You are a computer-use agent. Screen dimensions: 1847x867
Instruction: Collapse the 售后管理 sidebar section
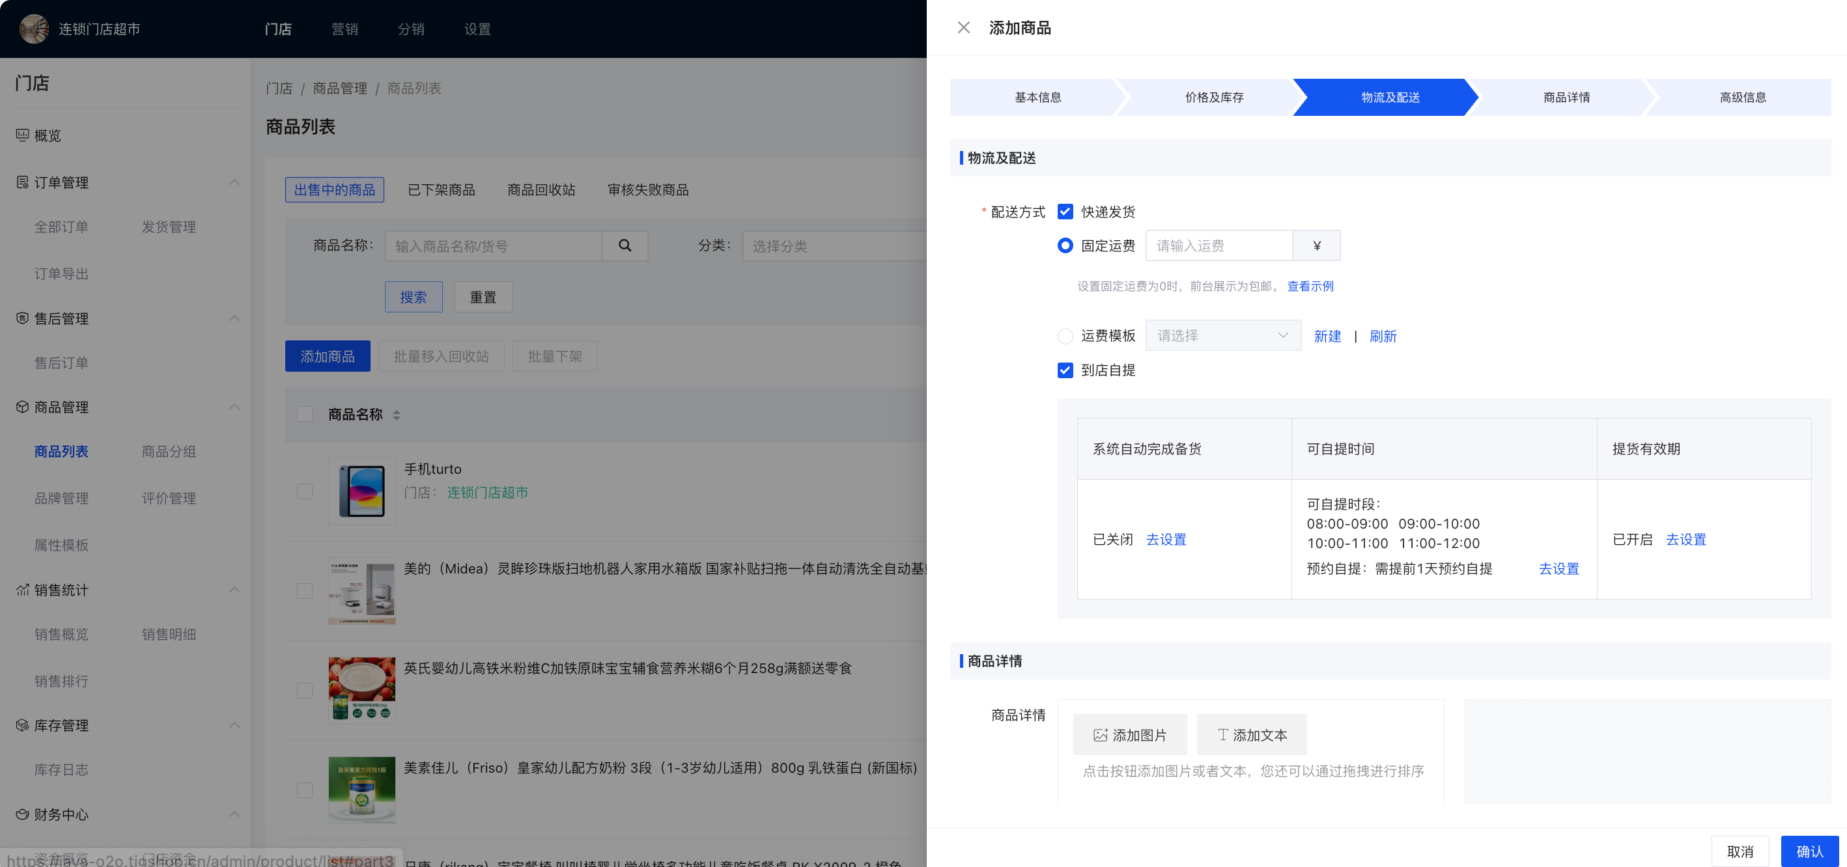point(234,318)
